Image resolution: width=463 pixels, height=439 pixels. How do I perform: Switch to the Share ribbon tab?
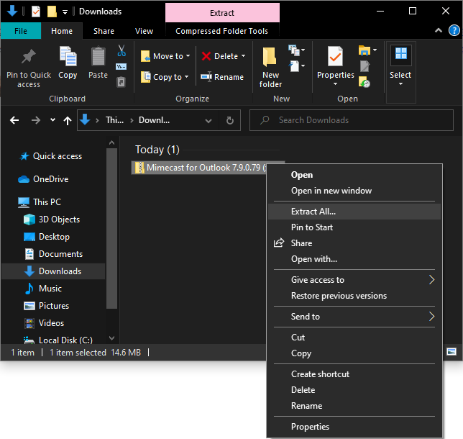coord(104,31)
